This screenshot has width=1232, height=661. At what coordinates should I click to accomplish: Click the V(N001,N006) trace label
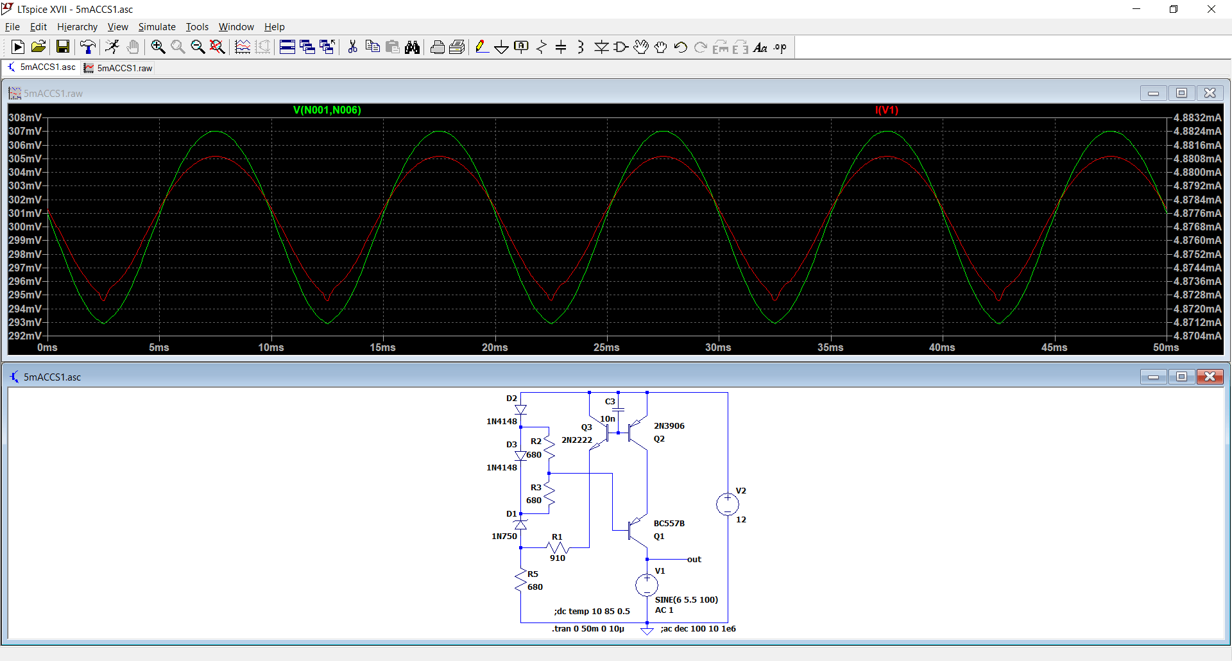coord(327,110)
